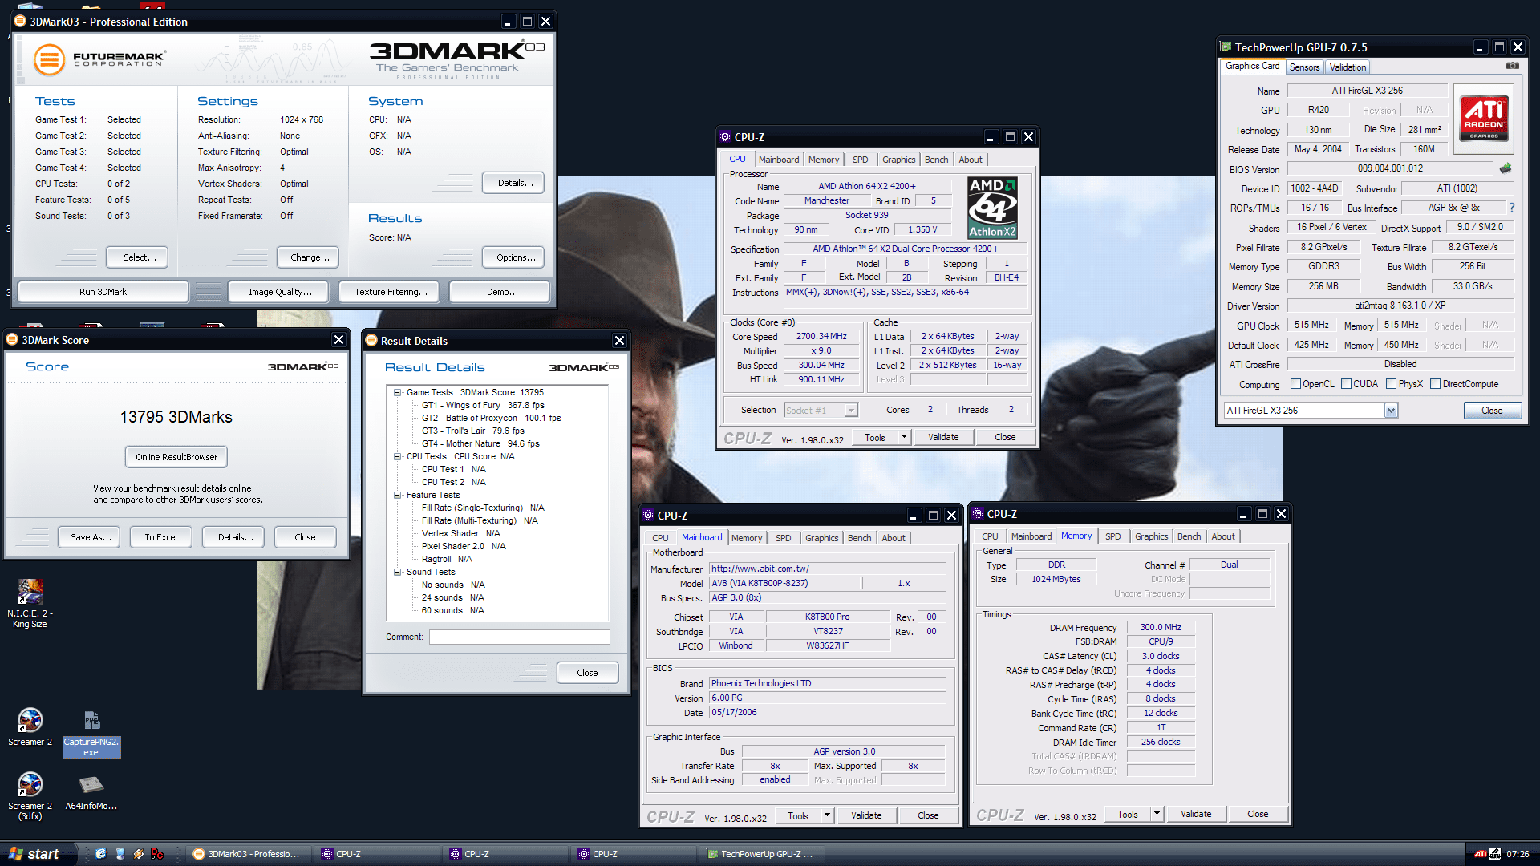Launch Winamp from the quick launch bar
The height and width of the screenshot is (866, 1540).
click(x=138, y=854)
